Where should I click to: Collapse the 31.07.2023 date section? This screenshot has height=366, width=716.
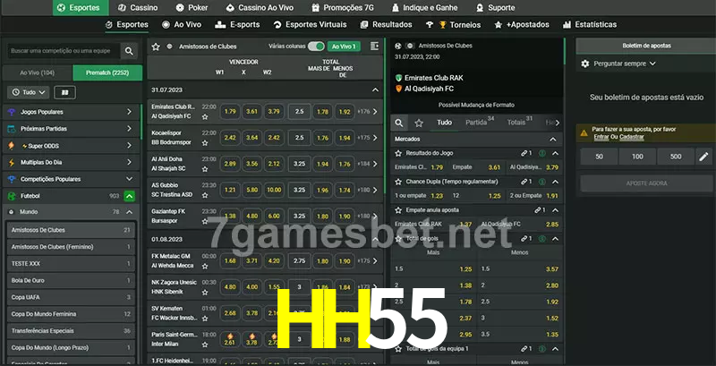376,90
